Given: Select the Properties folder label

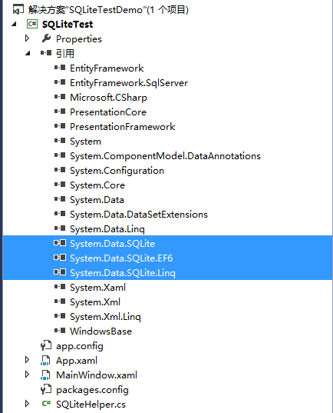Looking at the screenshot, I should 79,39.
